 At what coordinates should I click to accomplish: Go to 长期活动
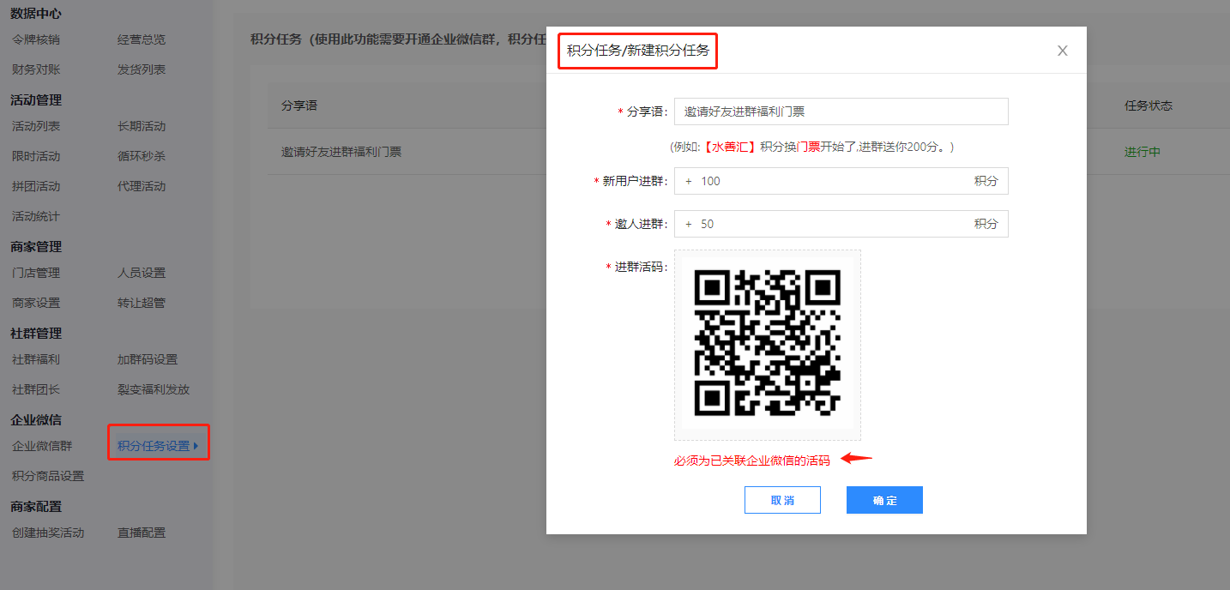[142, 126]
